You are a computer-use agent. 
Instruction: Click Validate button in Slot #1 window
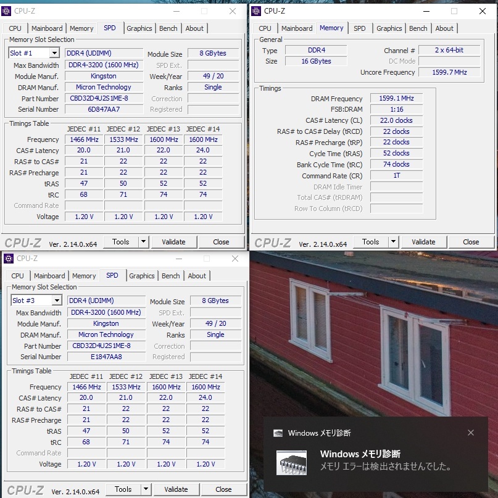tap(174, 242)
